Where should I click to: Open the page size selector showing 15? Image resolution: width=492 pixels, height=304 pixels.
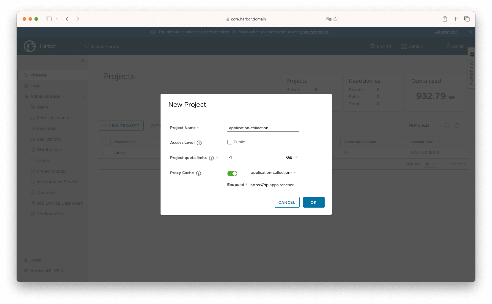(430, 164)
